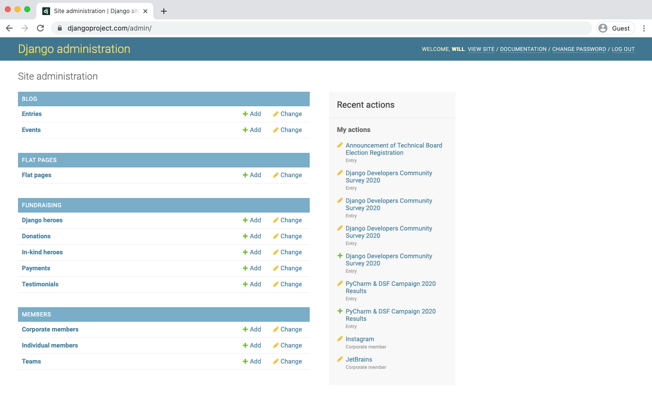The height and width of the screenshot is (397, 652).
Task: Open the Instagram corporate member recent action
Action: point(360,339)
